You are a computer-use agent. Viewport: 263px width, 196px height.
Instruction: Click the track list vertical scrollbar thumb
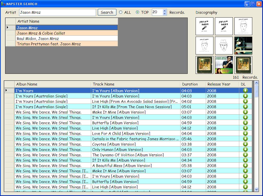click(256, 91)
